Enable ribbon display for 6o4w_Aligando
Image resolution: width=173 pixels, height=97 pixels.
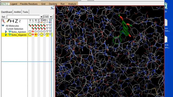tap(41, 34)
